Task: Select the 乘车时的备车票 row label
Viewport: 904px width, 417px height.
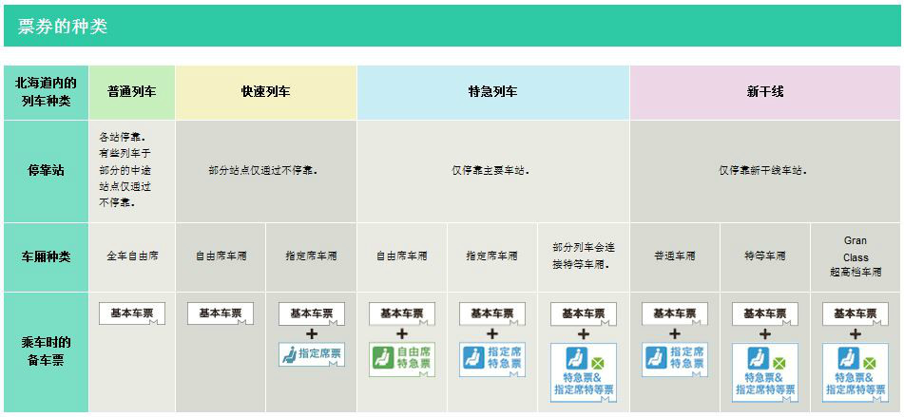Action: point(46,351)
